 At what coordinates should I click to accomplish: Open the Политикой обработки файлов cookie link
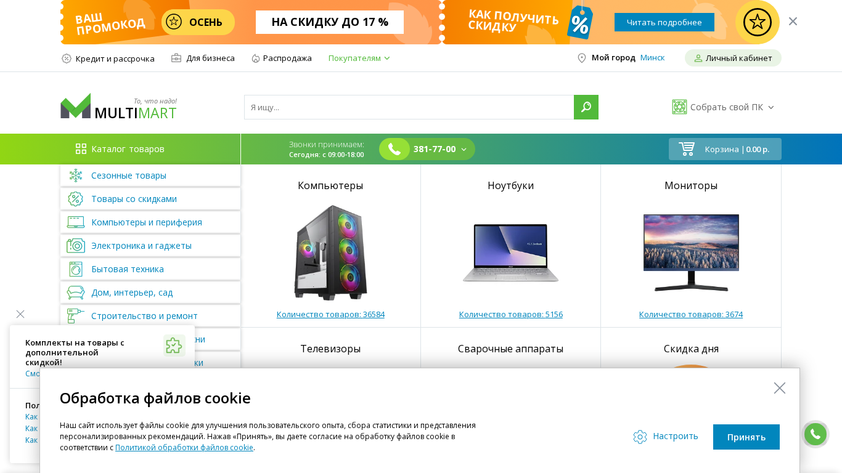pyautogui.click(x=184, y=448)
